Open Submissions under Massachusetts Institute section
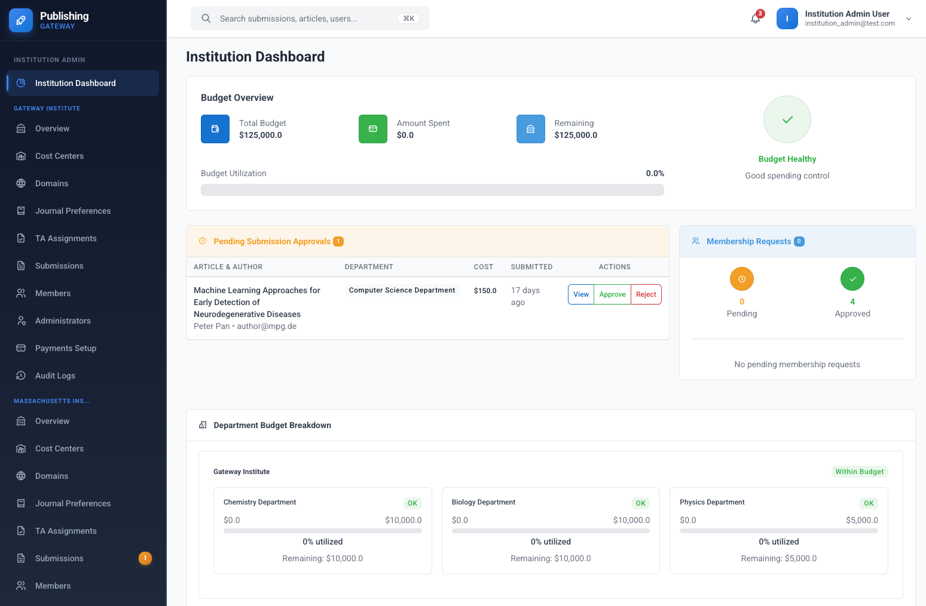The width and height of the screenshot is (926, 606). (x=59, y=558)
